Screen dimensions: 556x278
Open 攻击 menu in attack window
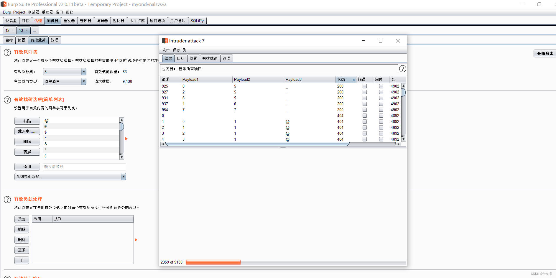pyautogui.click(x=166, y=50)
